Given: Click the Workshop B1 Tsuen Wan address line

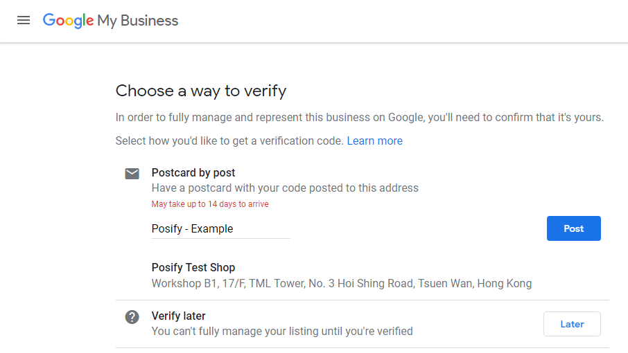Looking at the screenshot, I should [342, 284].
